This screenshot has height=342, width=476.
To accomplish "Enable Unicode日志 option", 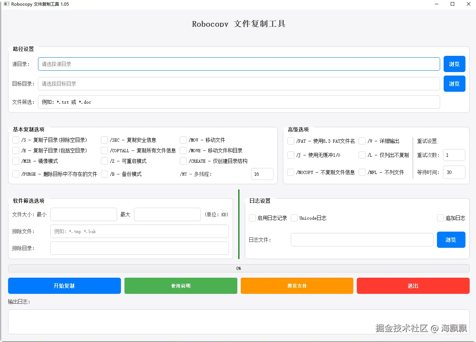I will pos(294,218).
